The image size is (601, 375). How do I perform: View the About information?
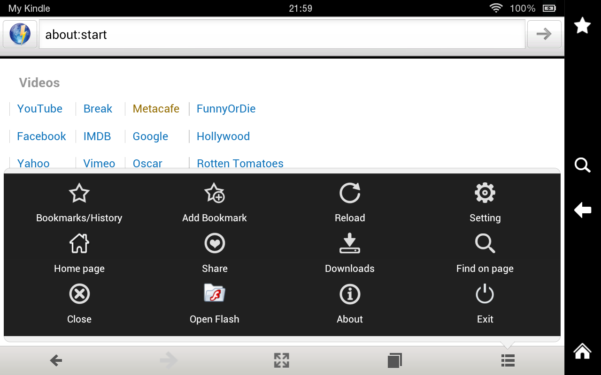tap(350, 304)
